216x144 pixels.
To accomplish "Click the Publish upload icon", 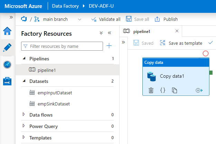I will coord(157,19).
